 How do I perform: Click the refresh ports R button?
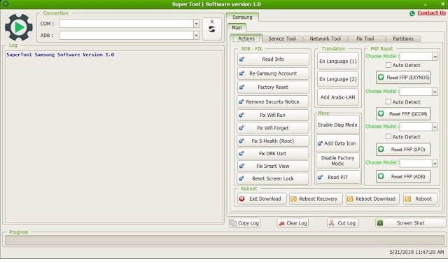211,29
